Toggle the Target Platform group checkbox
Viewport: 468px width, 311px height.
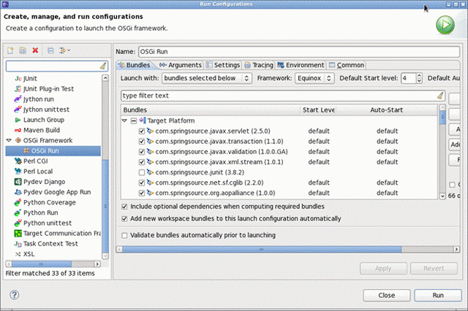point(134,120)
